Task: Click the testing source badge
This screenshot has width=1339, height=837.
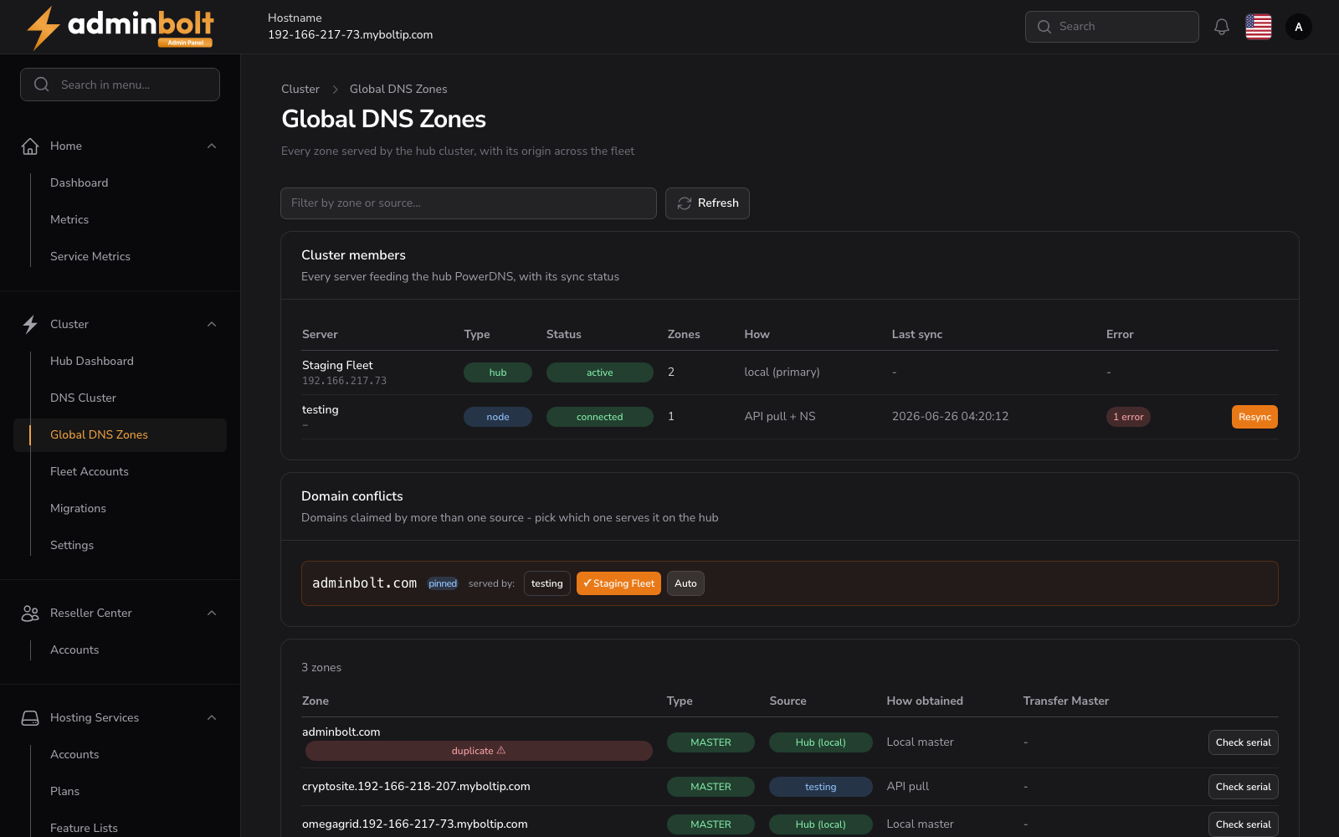Action: 821,787
